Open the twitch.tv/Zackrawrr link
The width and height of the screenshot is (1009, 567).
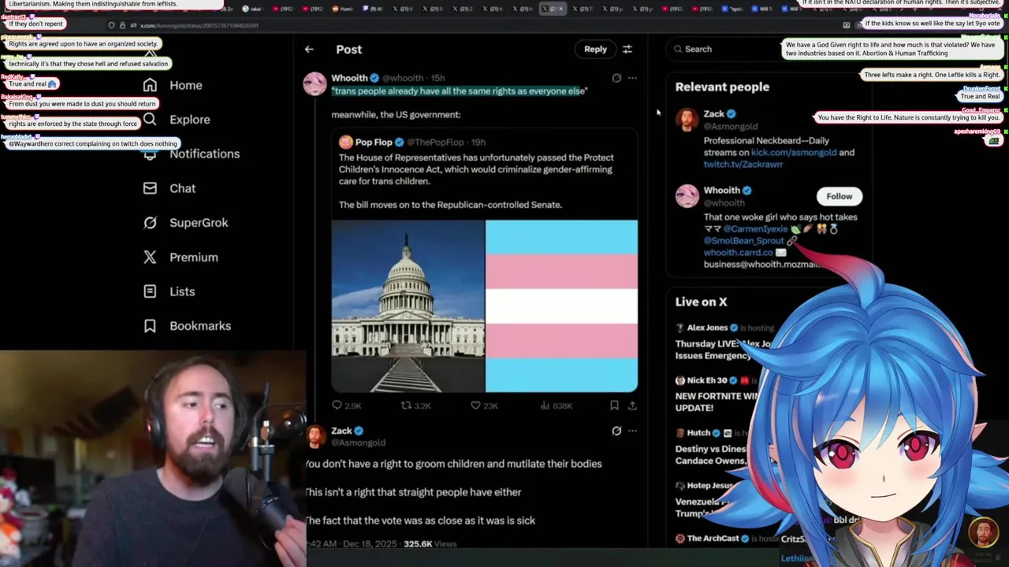pyautogui.click(x=743, y=165)
